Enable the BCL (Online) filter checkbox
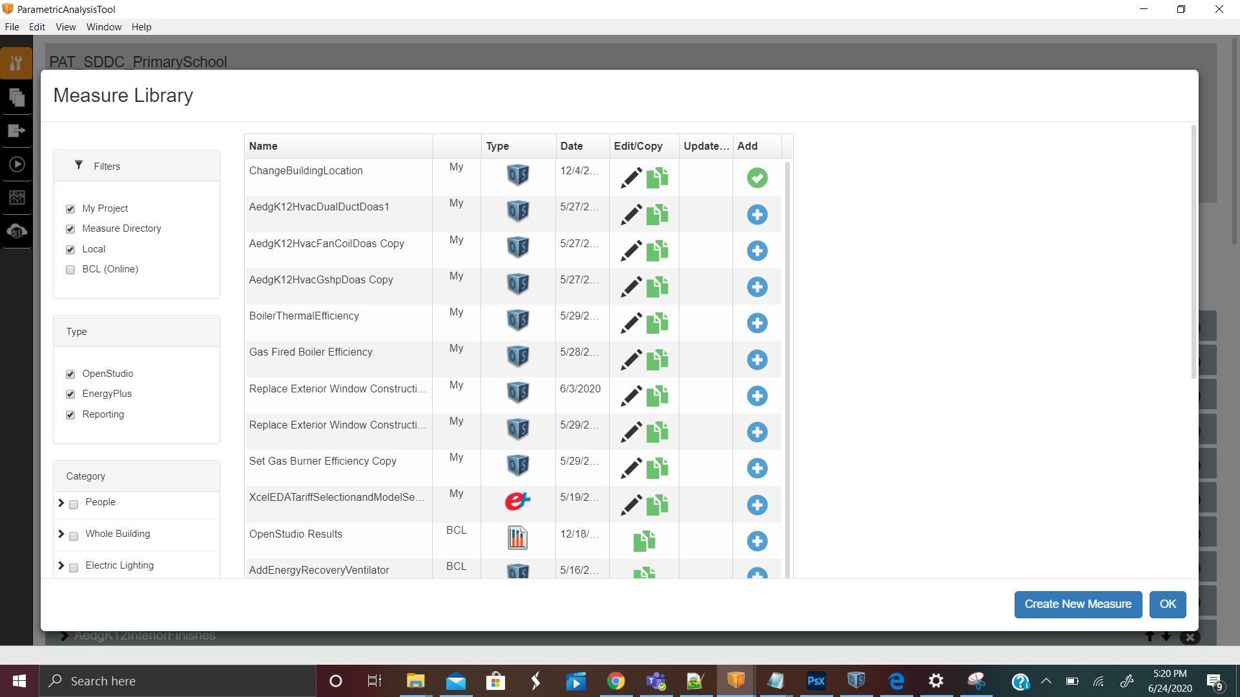Screen dimensions: 1240x697 click(x=70, y=270)
